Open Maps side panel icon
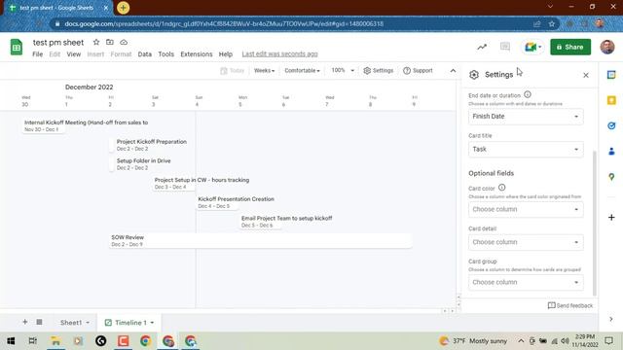 (x=611, y=177)
